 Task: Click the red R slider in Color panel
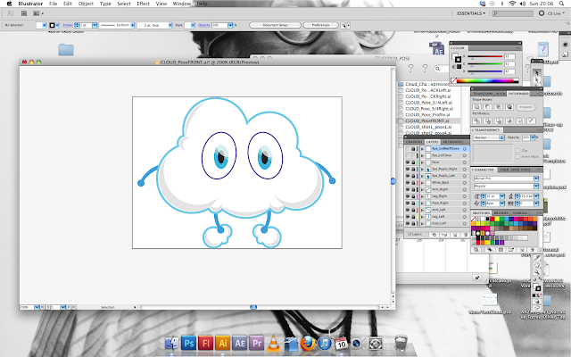(485, 57)
